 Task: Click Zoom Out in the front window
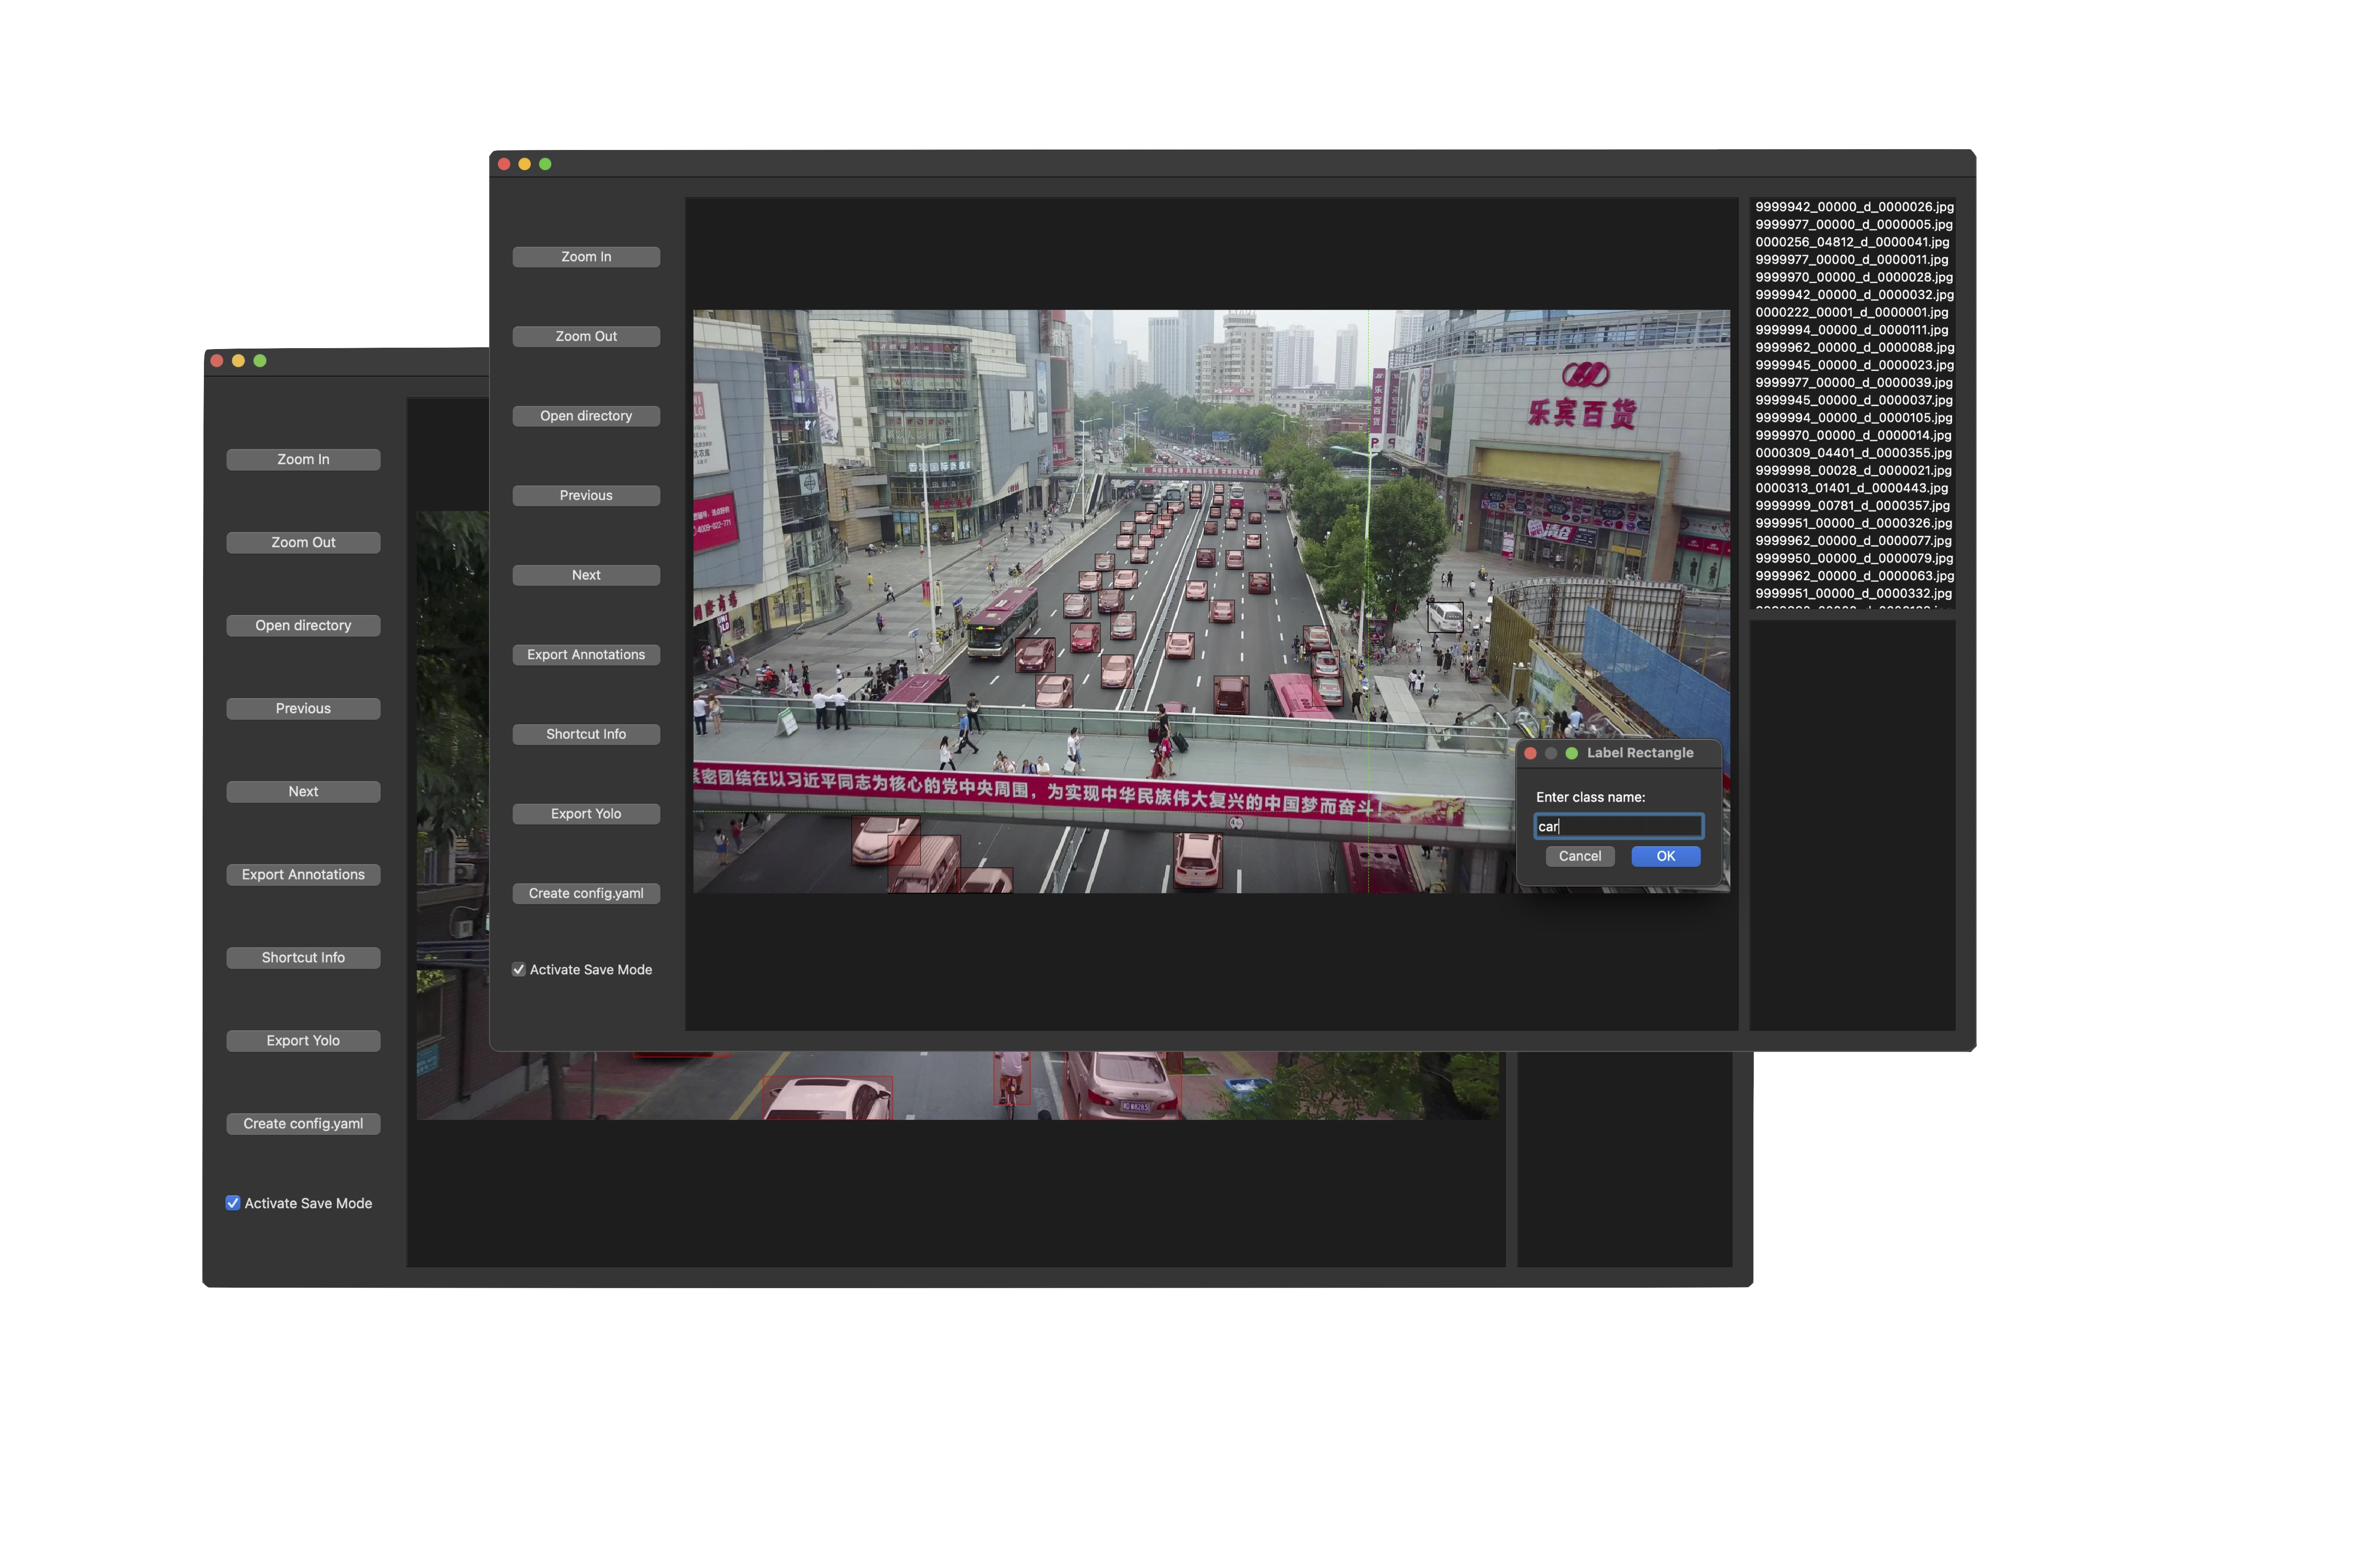[586, 336]
